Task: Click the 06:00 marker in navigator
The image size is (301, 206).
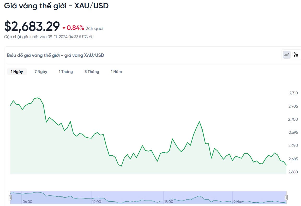Action: (27, 202)
